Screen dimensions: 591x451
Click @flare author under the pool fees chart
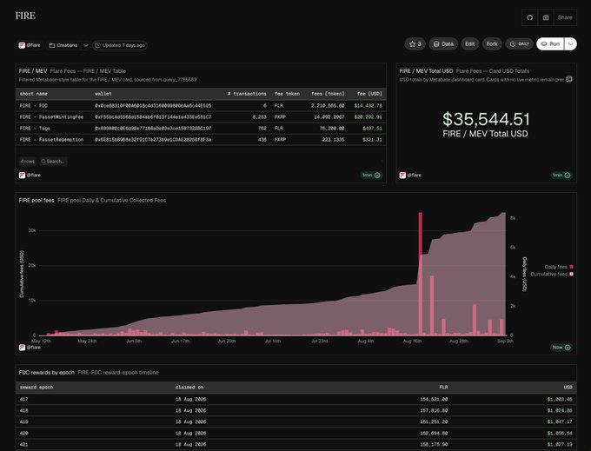tap(30, 348)
